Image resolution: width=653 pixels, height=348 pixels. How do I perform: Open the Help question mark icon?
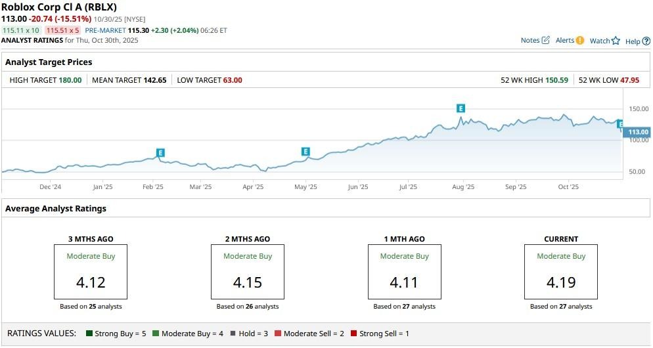(646, 41)
